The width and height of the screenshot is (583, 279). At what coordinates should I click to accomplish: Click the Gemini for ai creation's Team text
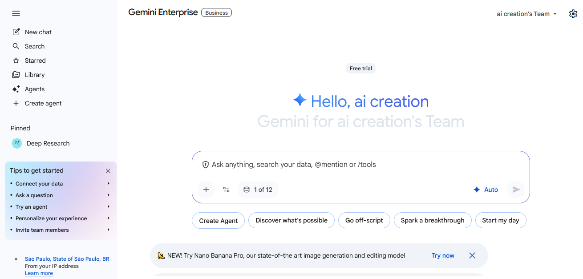[x=361, y=121]
